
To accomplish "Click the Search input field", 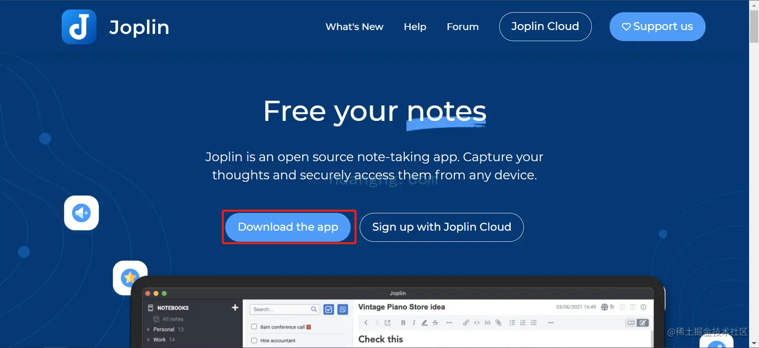I will tap(285, 309).
